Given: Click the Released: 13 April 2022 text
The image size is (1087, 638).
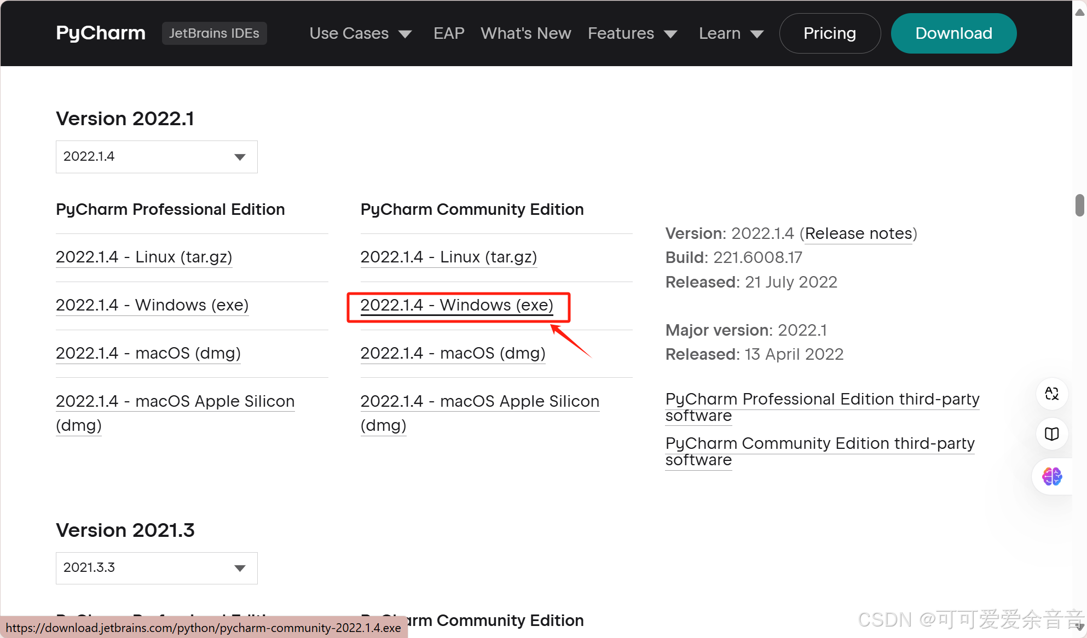Looking at the screenshot, I should pos(754,354).
